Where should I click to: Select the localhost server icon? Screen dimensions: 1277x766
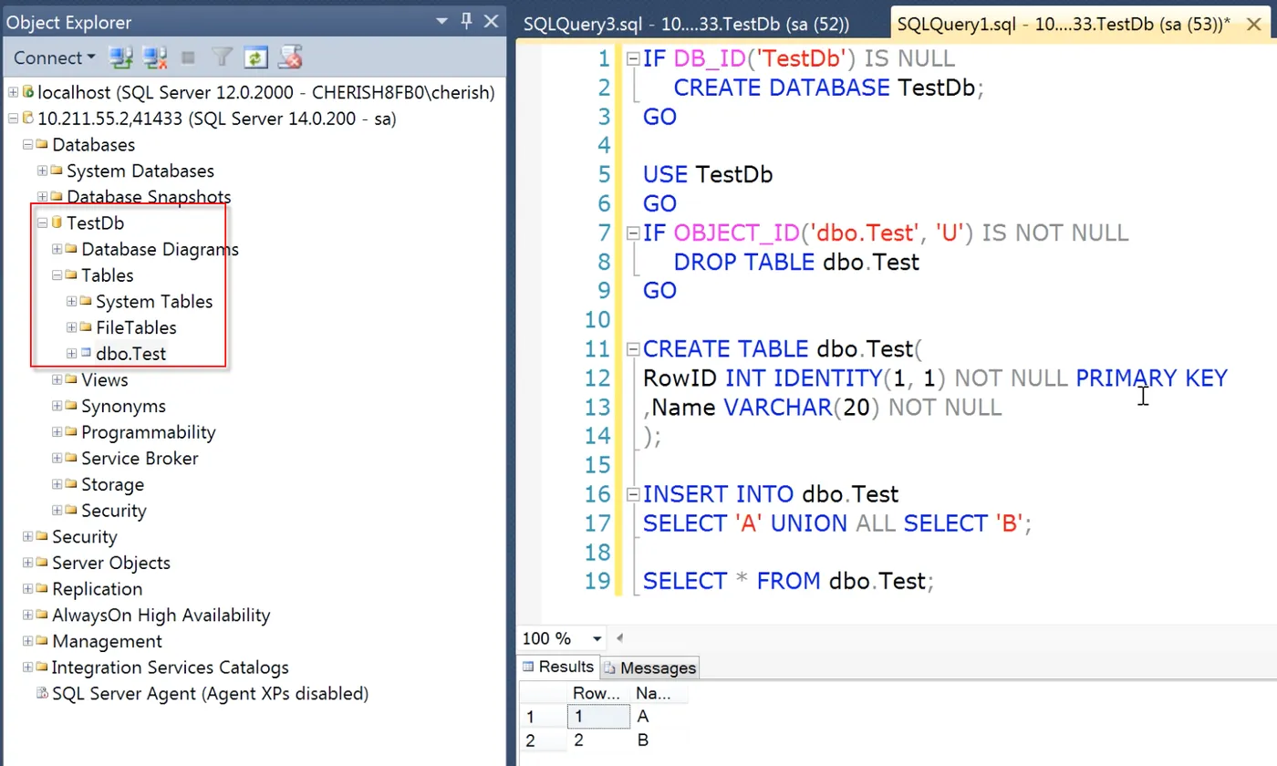pos(27,92)
